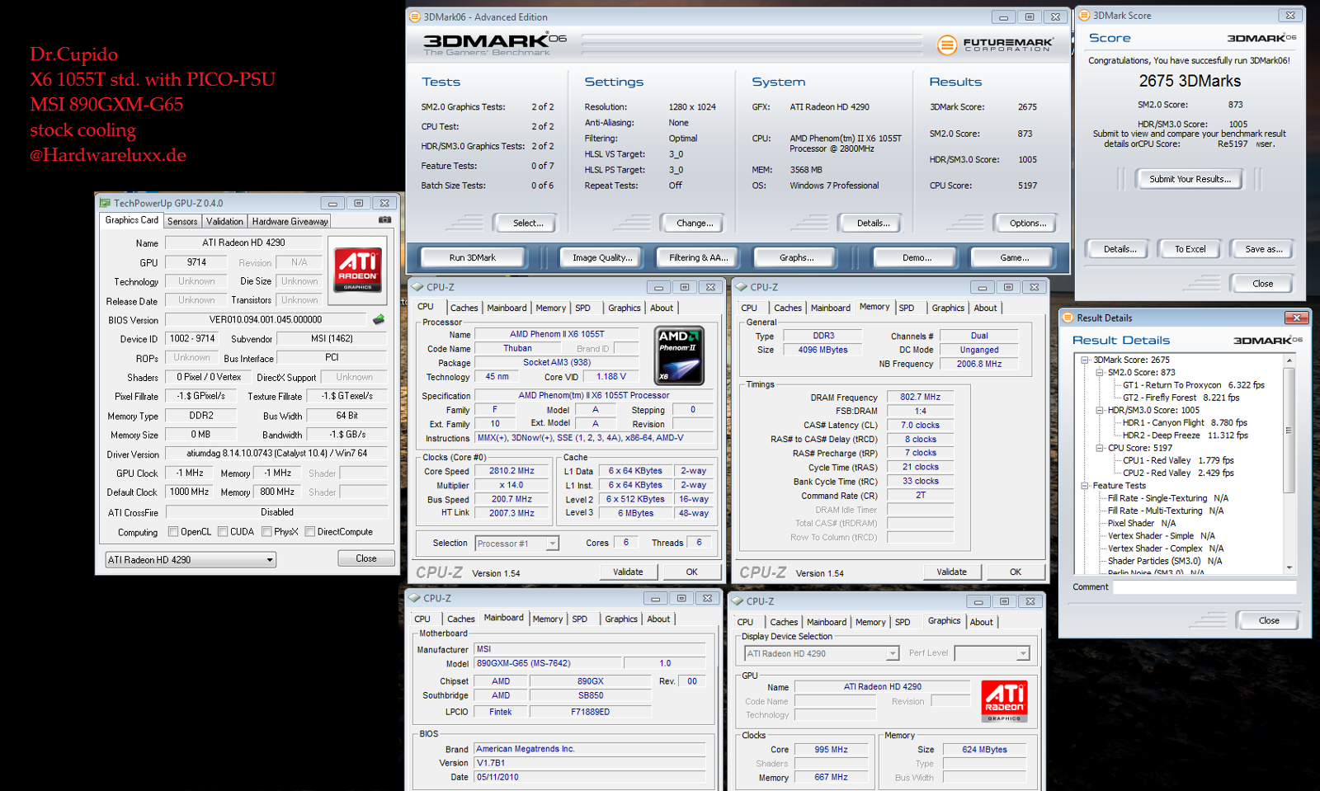Image resolution: width=1320 pixels, height=791 pixels.
Task: Open the Validation tab in GPU-Z
Action: [224, 221]
